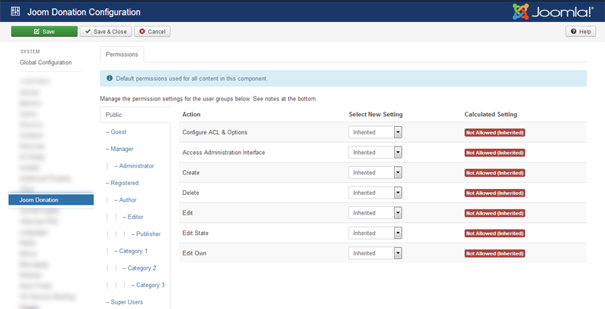Image resolution: width=605 pixels, height=309 pixels.
Task: Expand the Configure ACL & Options dropdown
Action: (376, 132)
